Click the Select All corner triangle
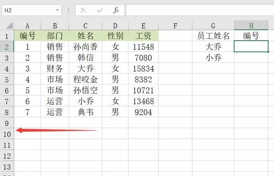Viewport: 274px width, 176px height. [7, 26]
